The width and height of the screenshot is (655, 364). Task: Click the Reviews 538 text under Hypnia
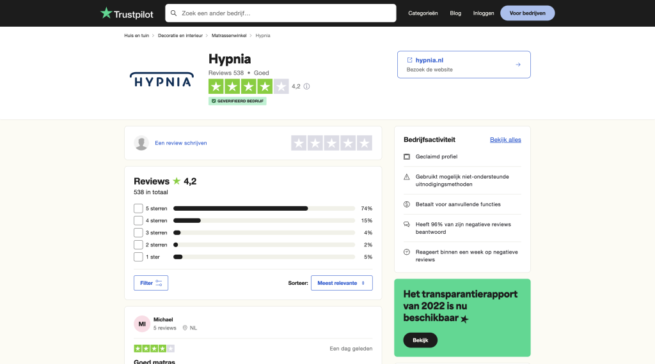point(226,73)
